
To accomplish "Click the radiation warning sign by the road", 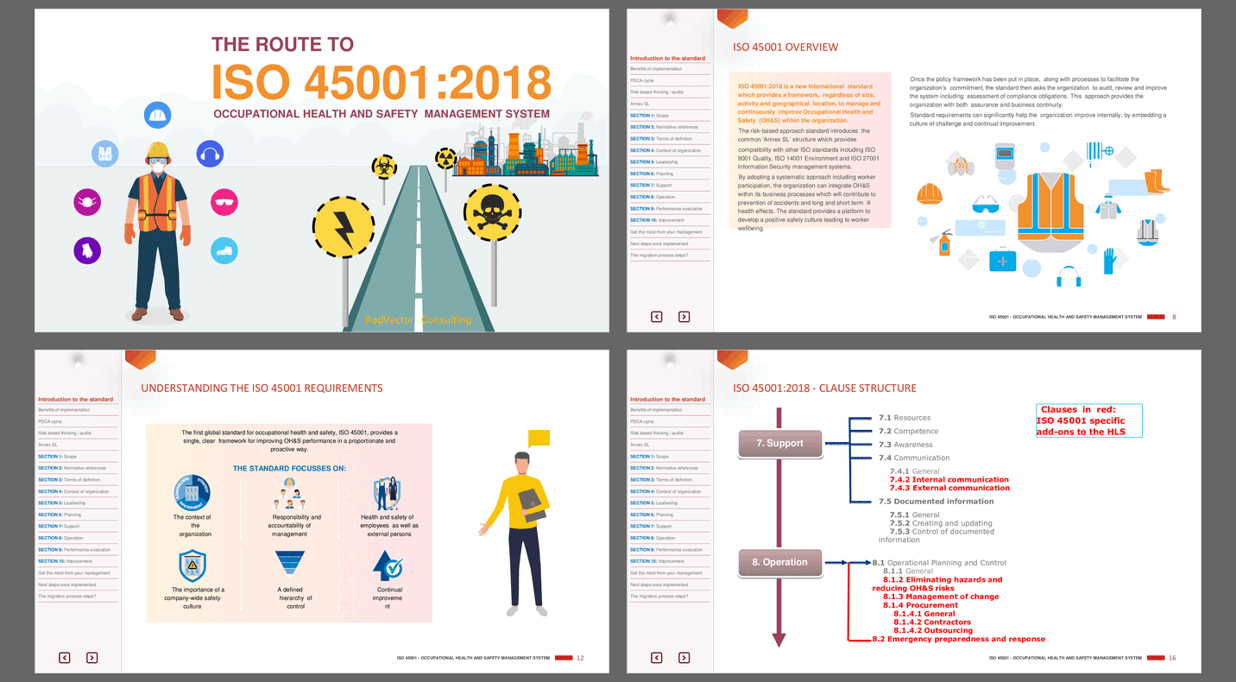I will [445, 159].
